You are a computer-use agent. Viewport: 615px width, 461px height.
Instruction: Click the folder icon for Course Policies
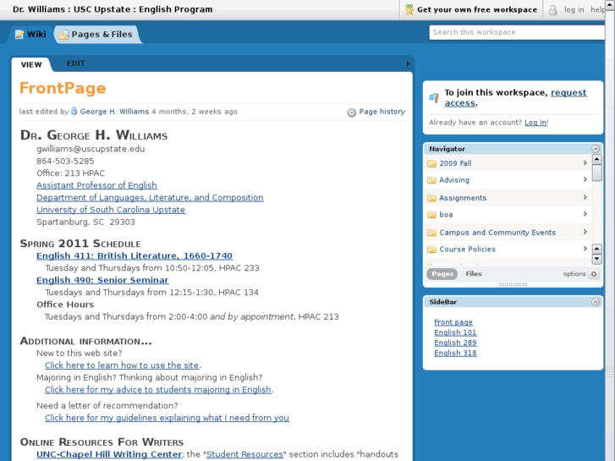(431, 250)
